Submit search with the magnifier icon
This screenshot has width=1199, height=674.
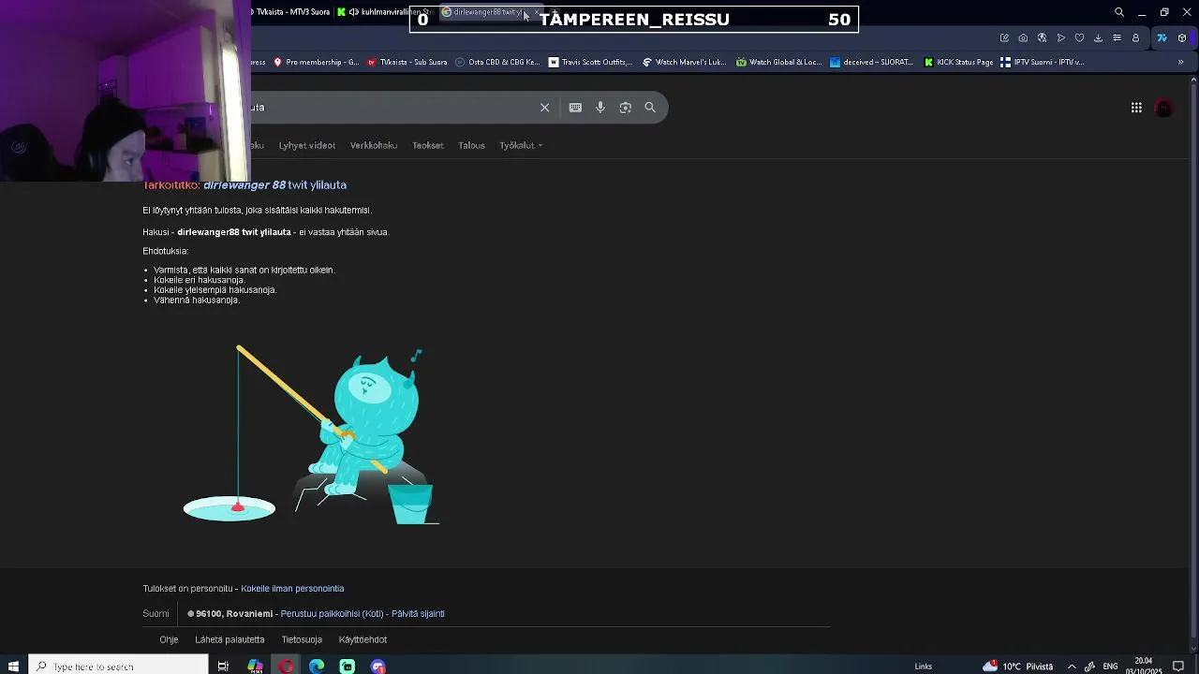pyautogui.click(x=650, y=108)
